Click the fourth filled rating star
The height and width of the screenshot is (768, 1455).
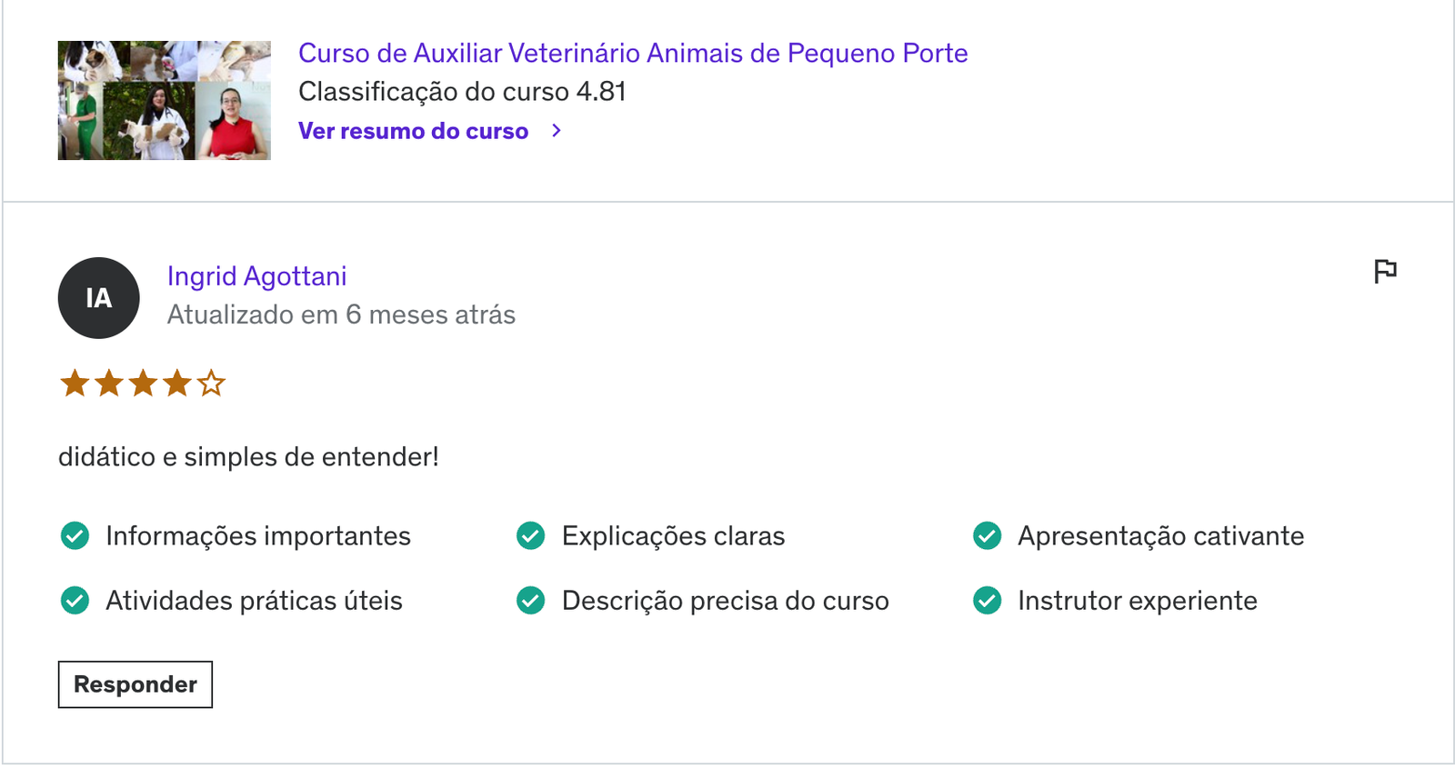click(177, 384)
